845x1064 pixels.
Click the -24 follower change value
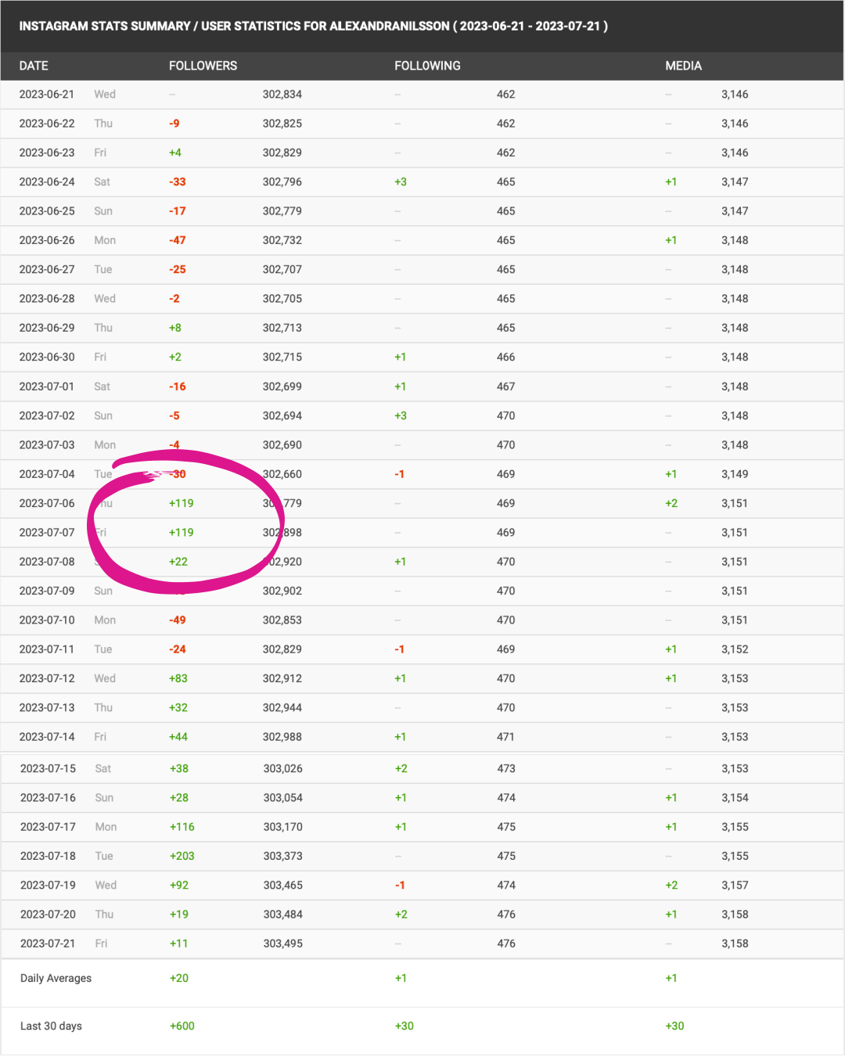point(178,649)
